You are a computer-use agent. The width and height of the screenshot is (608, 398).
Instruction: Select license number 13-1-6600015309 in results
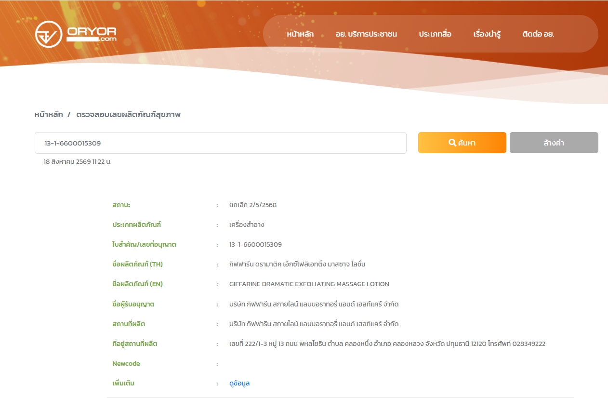point(255,244)
